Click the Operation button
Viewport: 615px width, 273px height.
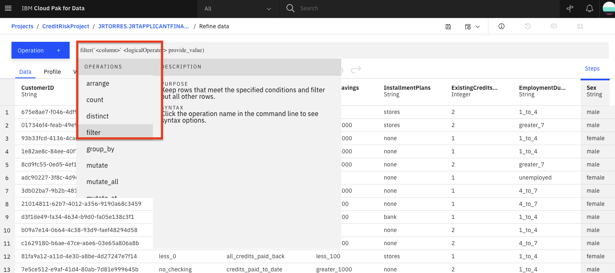tap(41, 50)
